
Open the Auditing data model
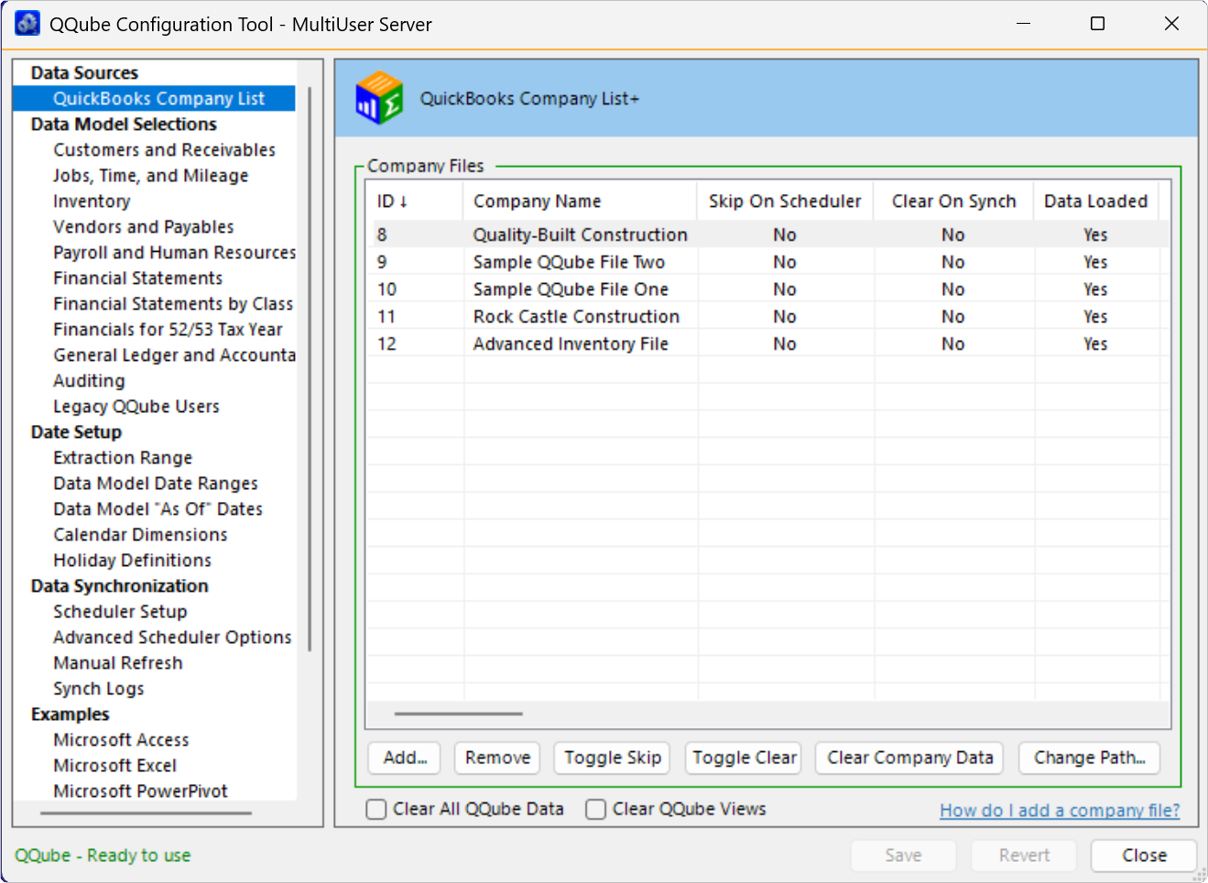click(x=89, y=380)
